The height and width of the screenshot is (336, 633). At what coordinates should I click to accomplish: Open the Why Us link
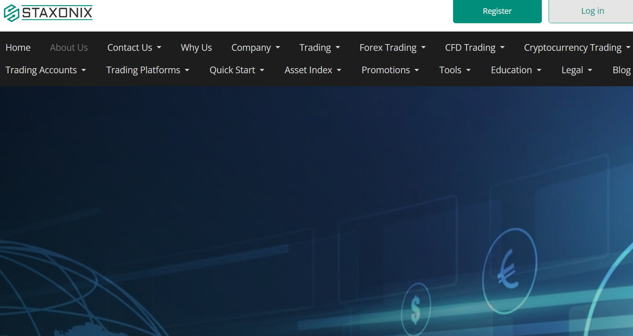(196, 48)
